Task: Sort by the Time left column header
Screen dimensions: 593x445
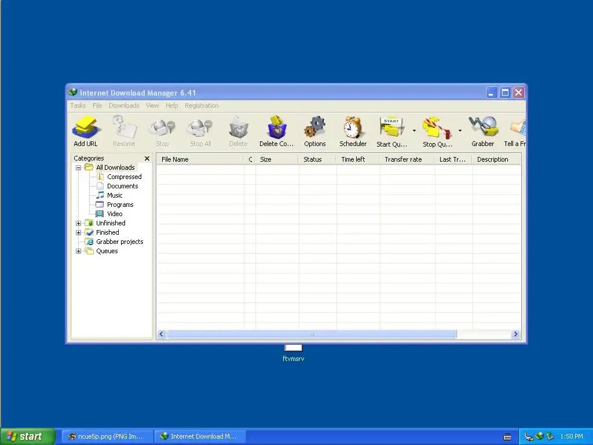Action: (x=358, y=159)
